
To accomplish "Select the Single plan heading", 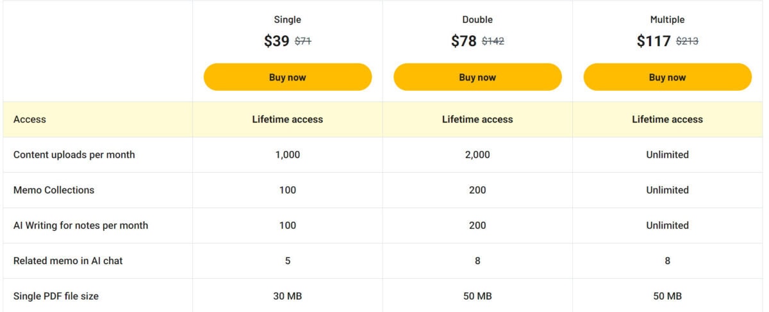I will (288, 20).
